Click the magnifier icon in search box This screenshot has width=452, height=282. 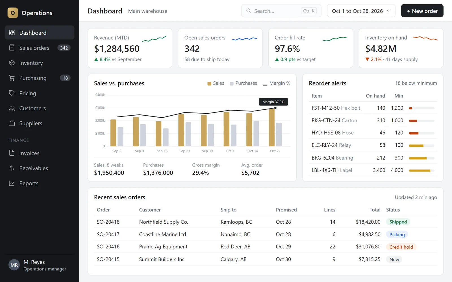point(249,11)
